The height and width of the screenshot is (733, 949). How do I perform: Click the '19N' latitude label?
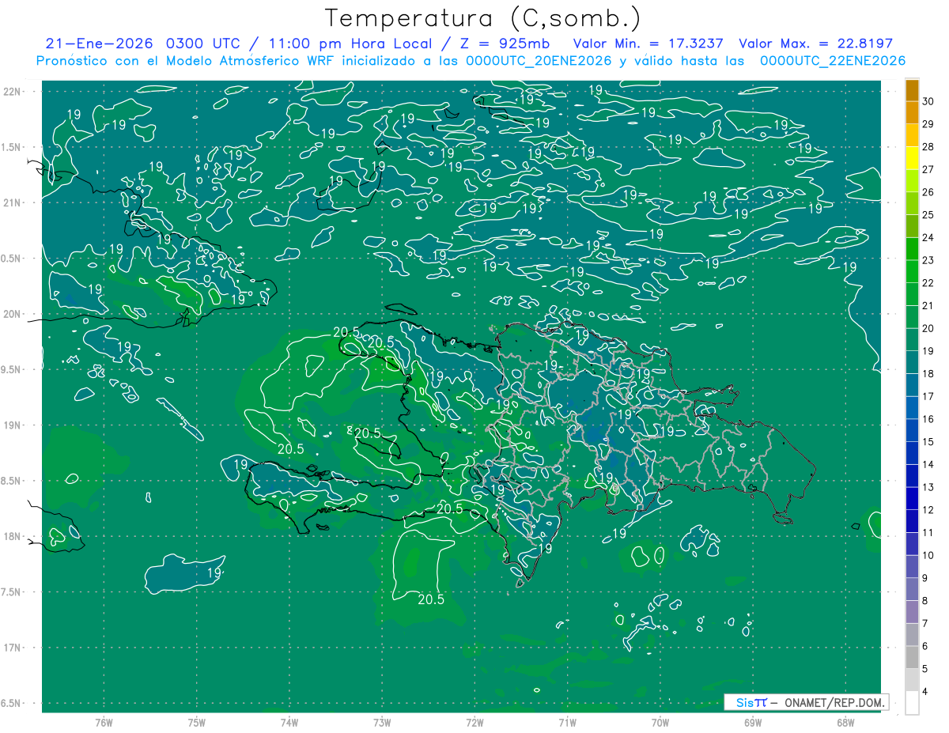tap(13, 425)
